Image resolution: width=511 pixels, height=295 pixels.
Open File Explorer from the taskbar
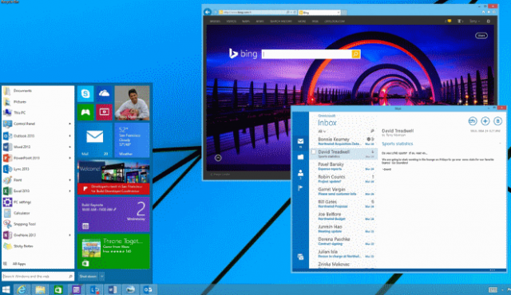click(40, 289)
